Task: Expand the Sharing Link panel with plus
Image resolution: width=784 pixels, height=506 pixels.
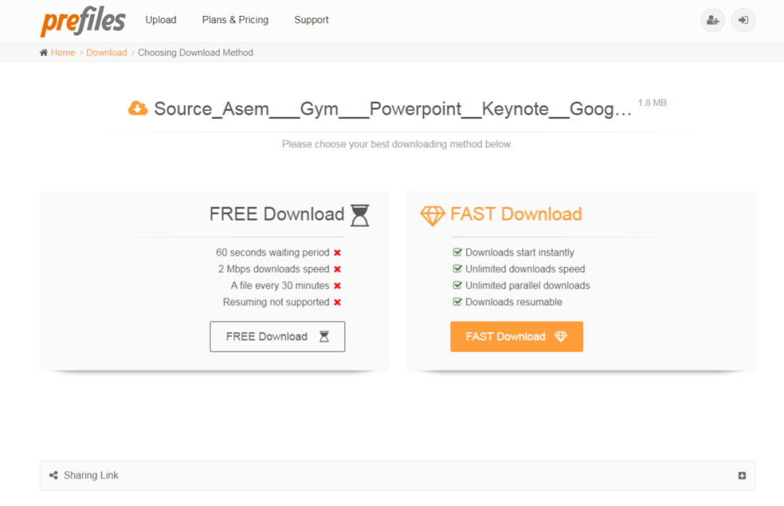Action: point(742,476)
